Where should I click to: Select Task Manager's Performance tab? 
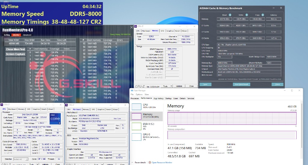click(146, 98)
